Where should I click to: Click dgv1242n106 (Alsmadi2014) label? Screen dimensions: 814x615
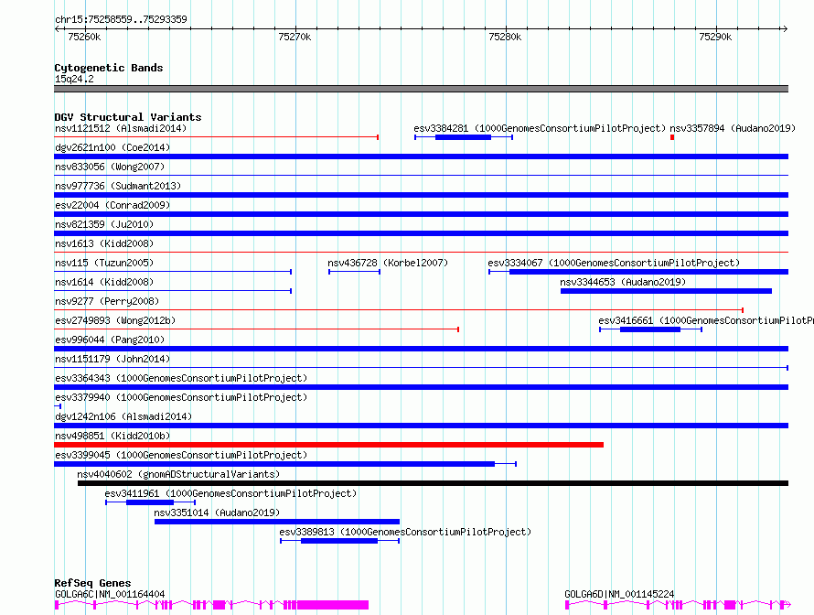coord(123,416)
